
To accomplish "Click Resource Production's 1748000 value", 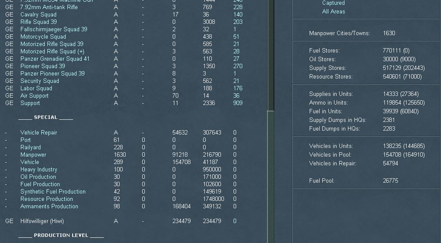I will pos(214,199).
